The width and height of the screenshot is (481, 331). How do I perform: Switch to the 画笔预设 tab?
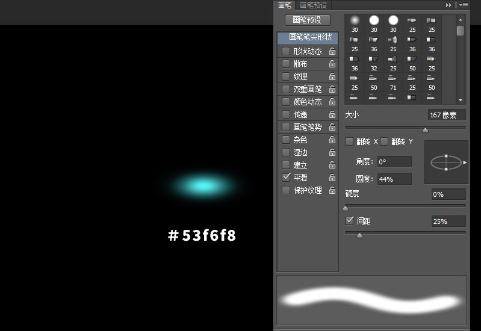click(x=313, y=5)
